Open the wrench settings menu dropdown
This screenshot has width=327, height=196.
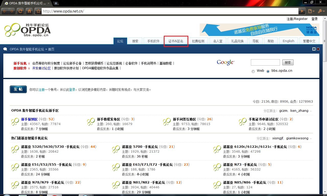point(321,11)
